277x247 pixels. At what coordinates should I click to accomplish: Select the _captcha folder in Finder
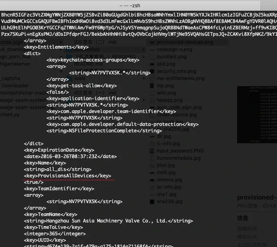tap(10, 78)
